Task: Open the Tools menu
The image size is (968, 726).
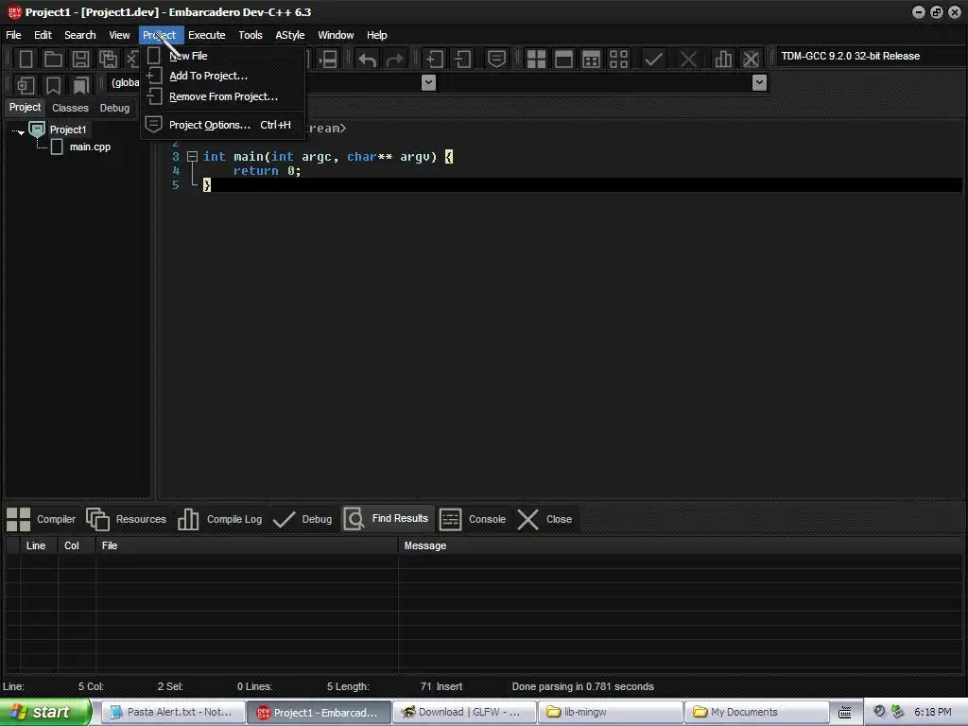Action: pos(250,35)
